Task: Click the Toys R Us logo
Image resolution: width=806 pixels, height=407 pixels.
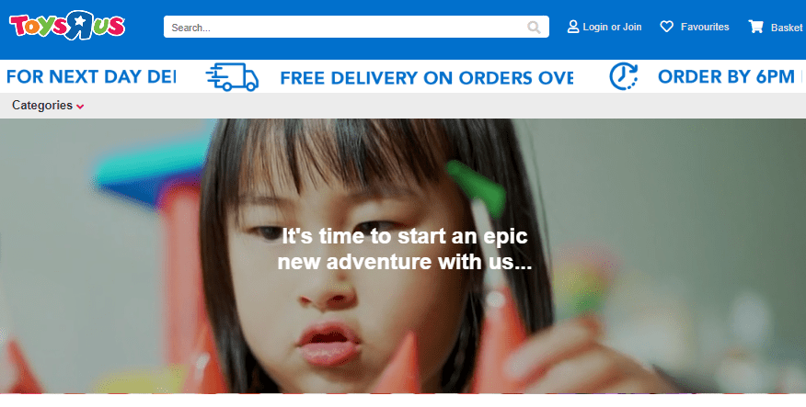Action: [x=67, y=25]
